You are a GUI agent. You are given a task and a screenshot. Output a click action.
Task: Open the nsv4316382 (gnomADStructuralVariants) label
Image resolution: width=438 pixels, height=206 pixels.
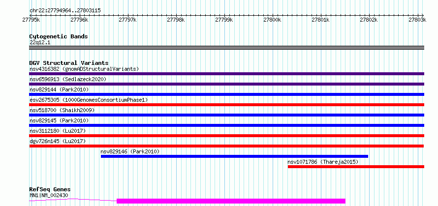click(84, 69)
